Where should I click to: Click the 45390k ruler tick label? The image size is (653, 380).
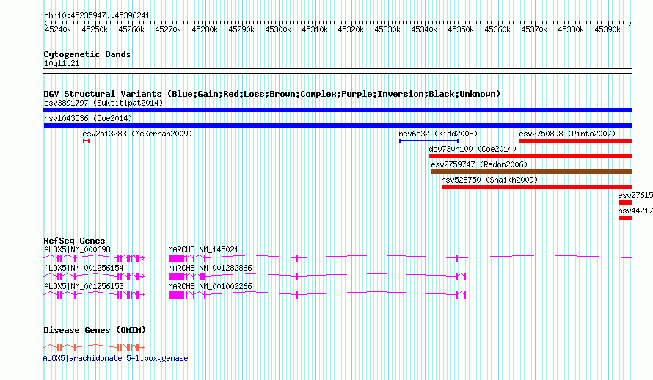[608, 29]
